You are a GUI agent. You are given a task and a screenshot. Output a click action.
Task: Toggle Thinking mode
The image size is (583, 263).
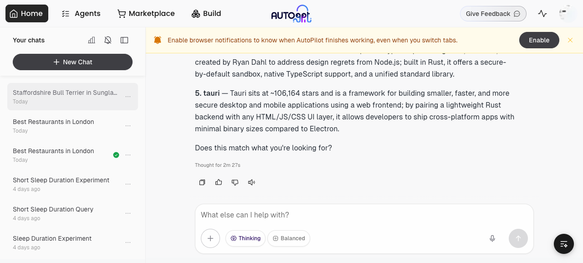pos(245,238)
